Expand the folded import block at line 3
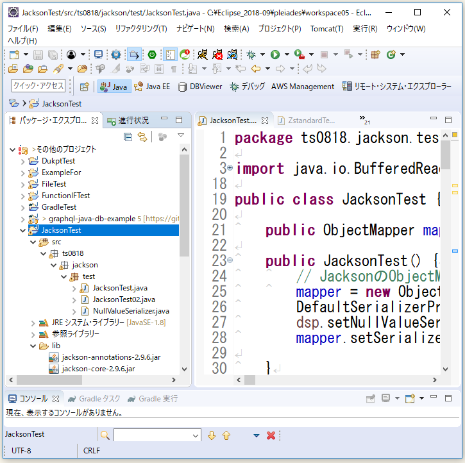This screenshot has width=465, height=463. click(x=230, y=168)
